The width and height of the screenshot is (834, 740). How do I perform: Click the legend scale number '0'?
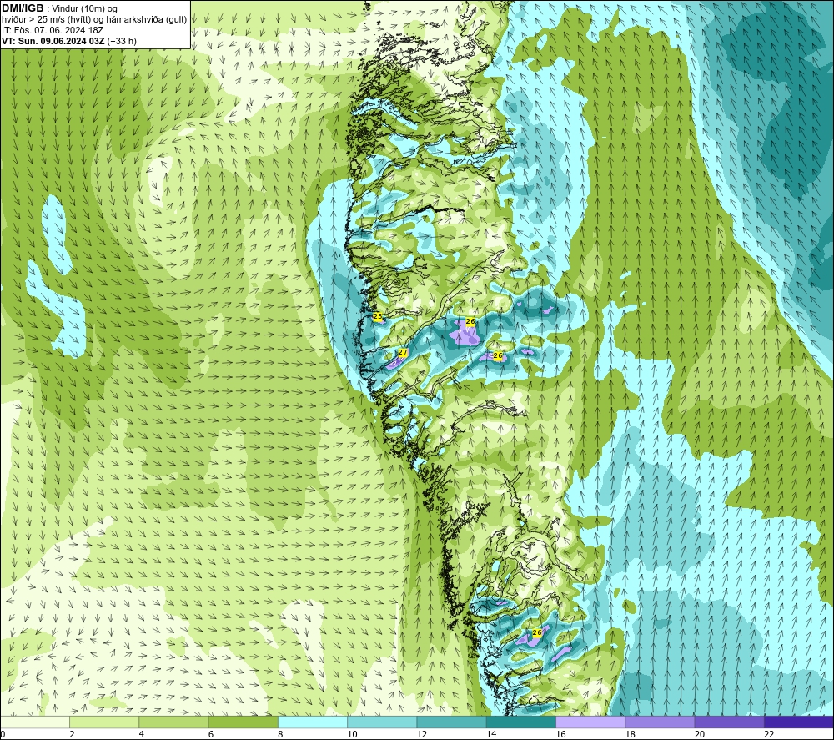(3, 734)
